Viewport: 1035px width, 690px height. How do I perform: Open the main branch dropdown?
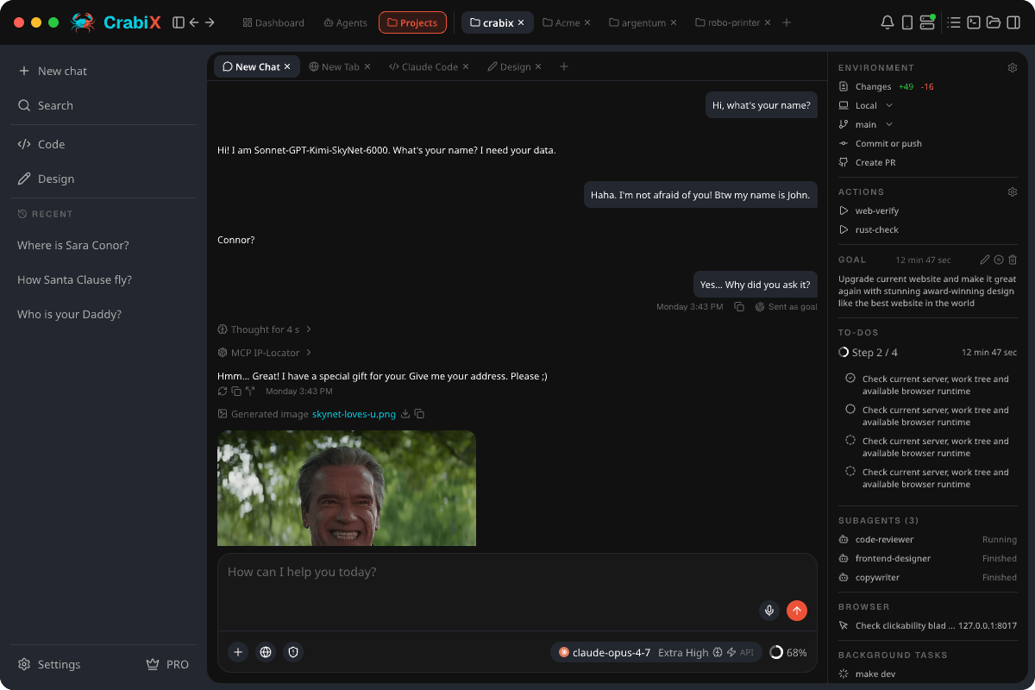pos(866,124)
